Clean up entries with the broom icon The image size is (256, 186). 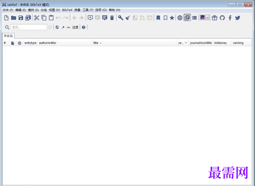tap(128, 18)
